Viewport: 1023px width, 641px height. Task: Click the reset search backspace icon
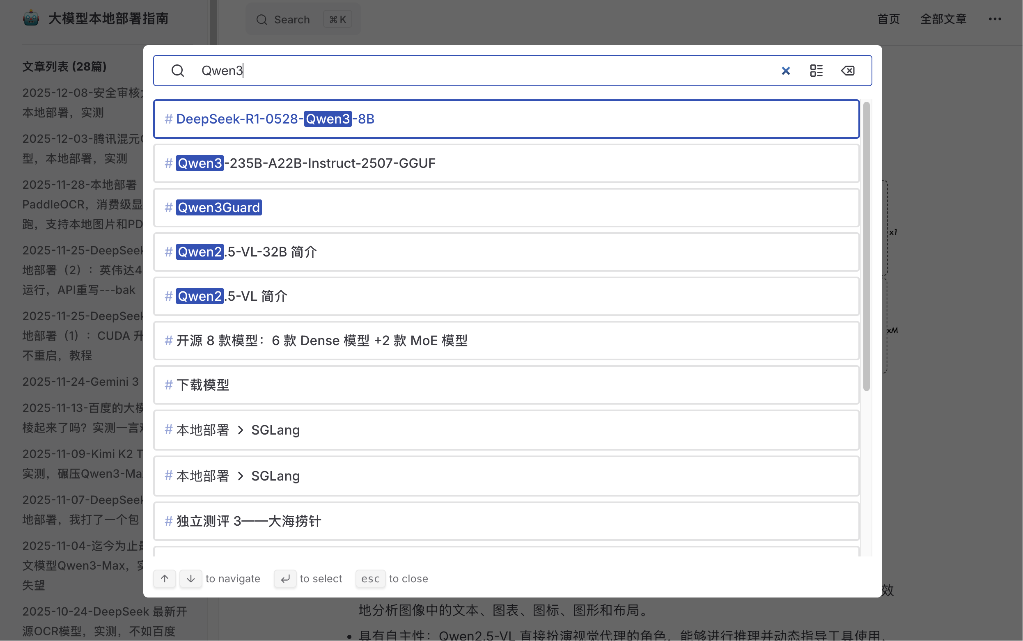click(x=847, y=70)
